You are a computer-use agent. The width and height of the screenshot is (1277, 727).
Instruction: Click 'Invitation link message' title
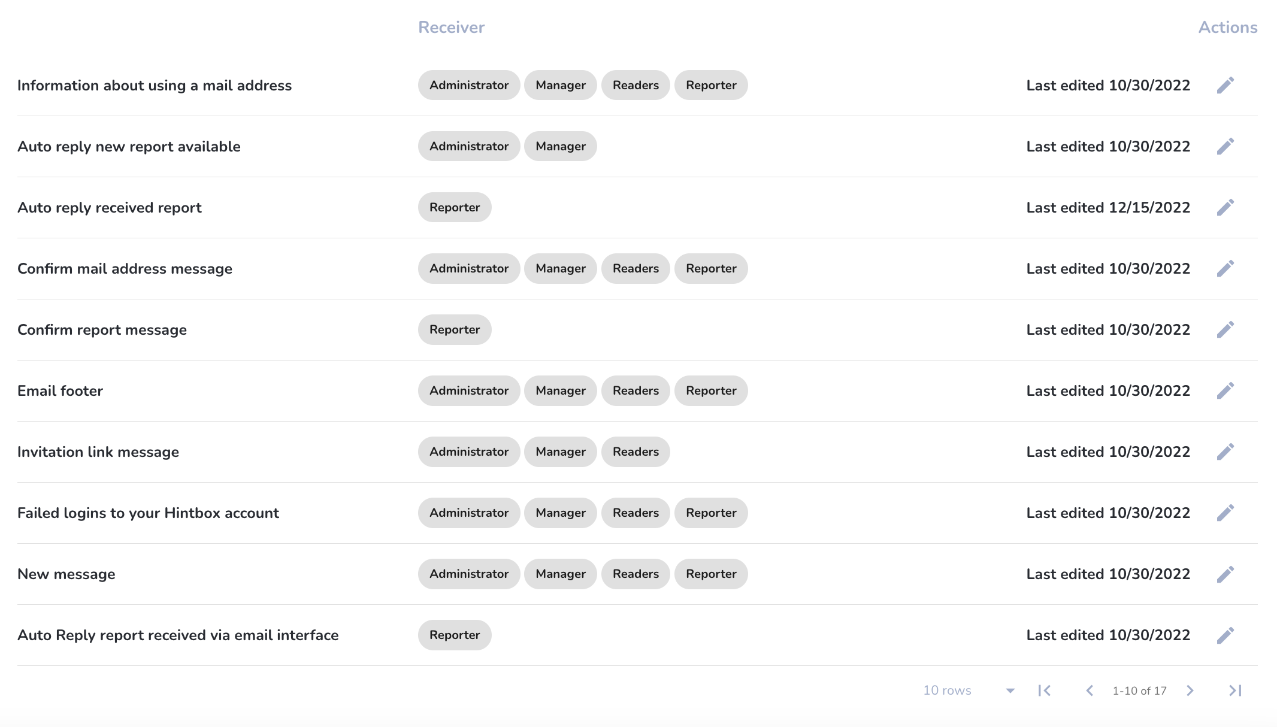point(98,452)
